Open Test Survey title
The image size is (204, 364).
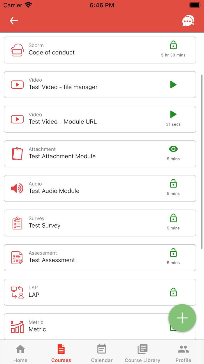(x=45, y=225)
